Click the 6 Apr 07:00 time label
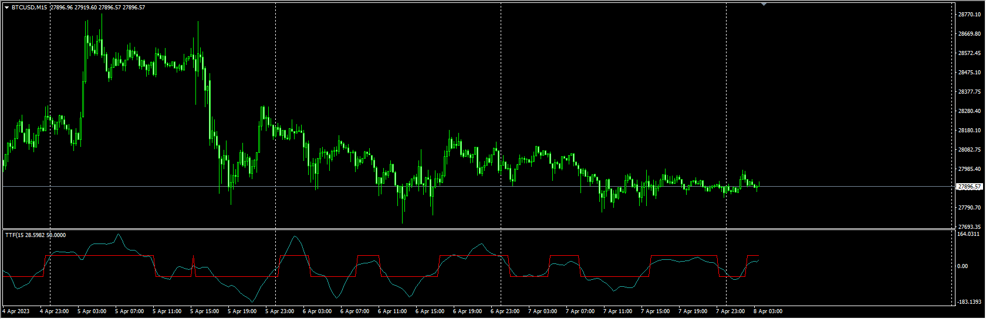The image size is (986, 319). click(354, 311)
